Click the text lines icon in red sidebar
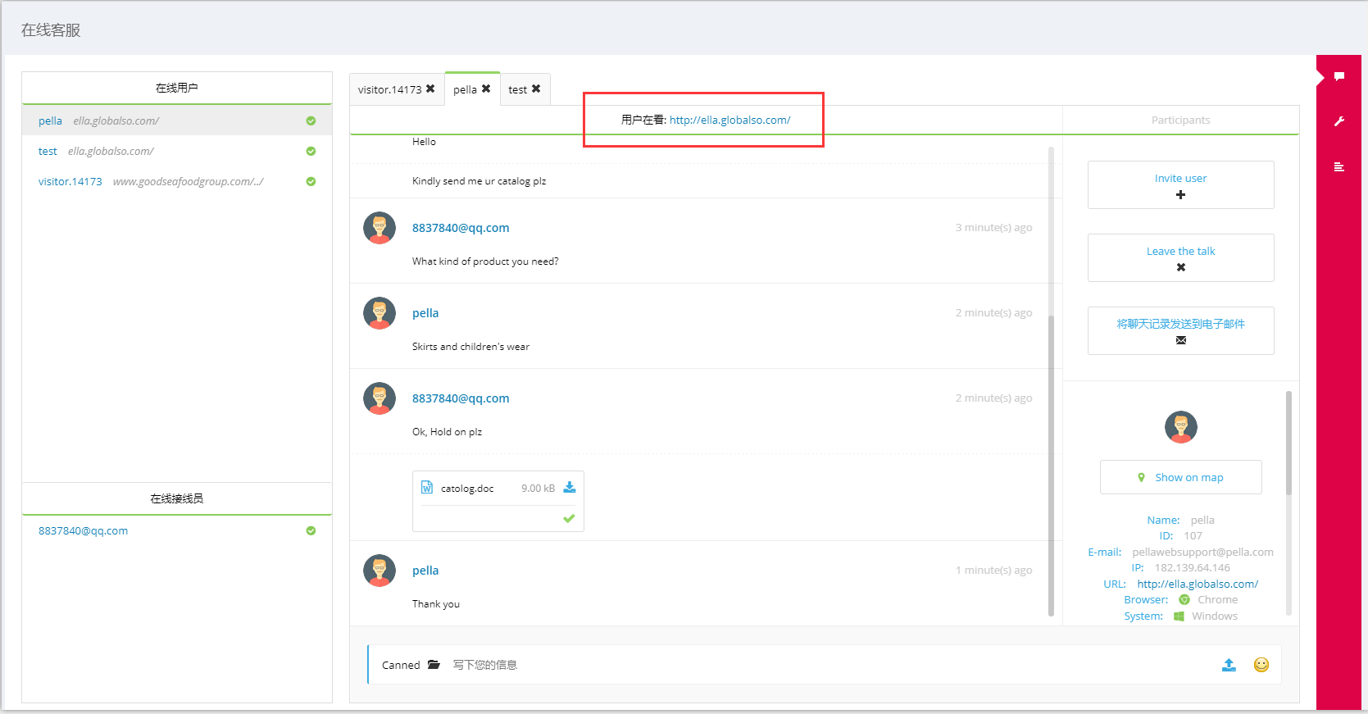The width and height of the screenshot is (1368, 714). tap(1338, 167)
